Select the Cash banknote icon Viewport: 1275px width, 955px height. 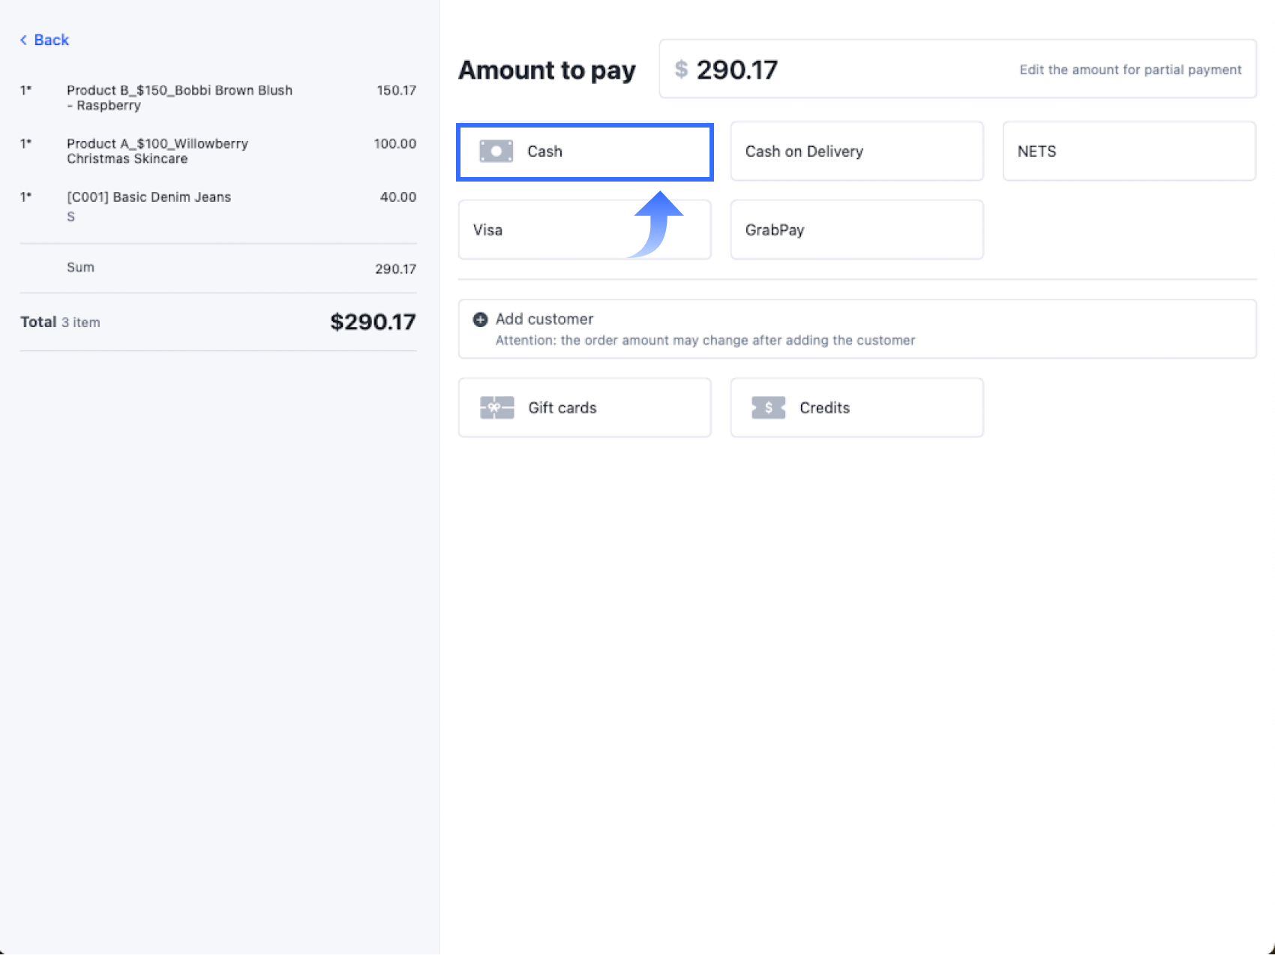coord(496,152)
